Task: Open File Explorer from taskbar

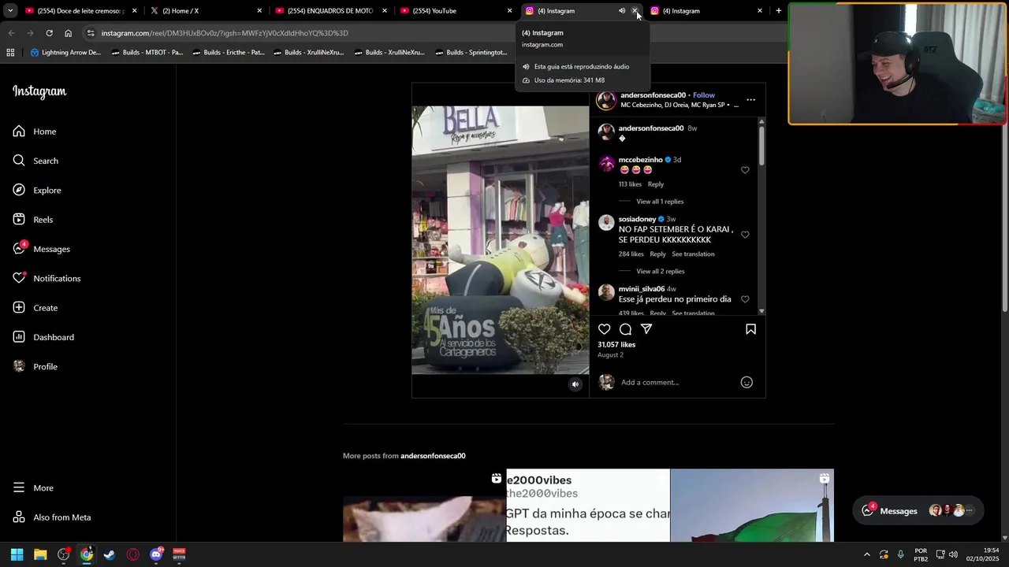Action: point(40,554)
